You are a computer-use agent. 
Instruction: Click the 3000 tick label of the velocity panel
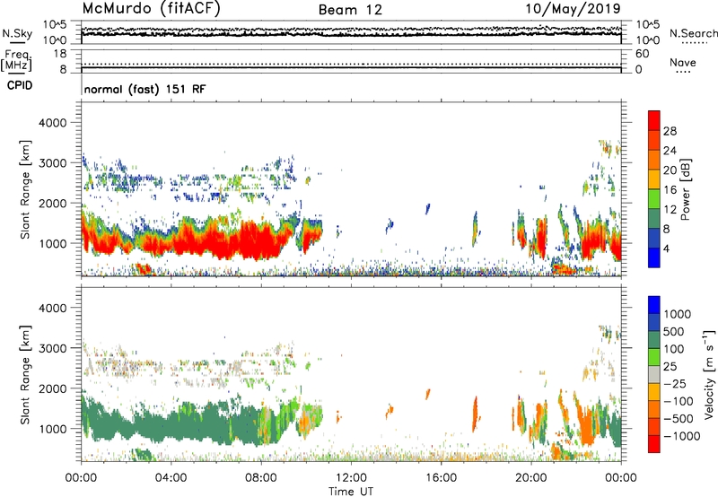pos(52,348)
